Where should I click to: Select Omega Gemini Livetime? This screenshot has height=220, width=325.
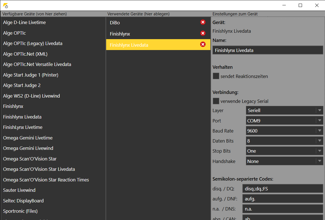(53, 138)
